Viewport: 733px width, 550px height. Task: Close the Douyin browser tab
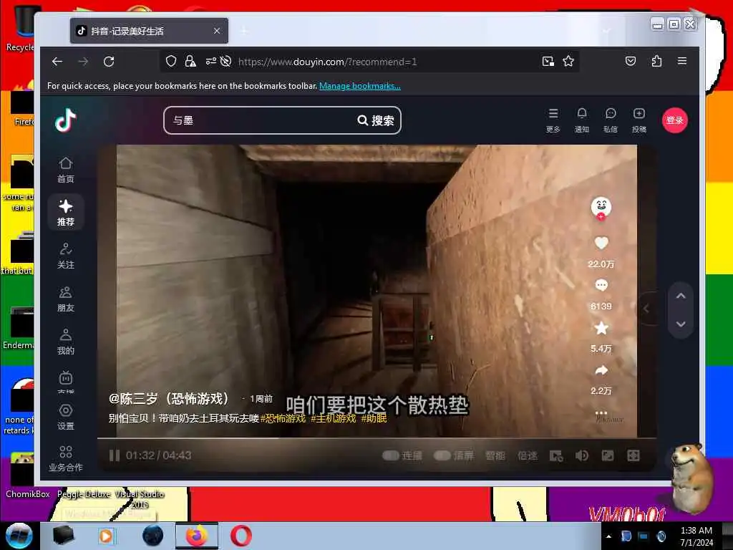pyautogui.click(x=217, y=31)
